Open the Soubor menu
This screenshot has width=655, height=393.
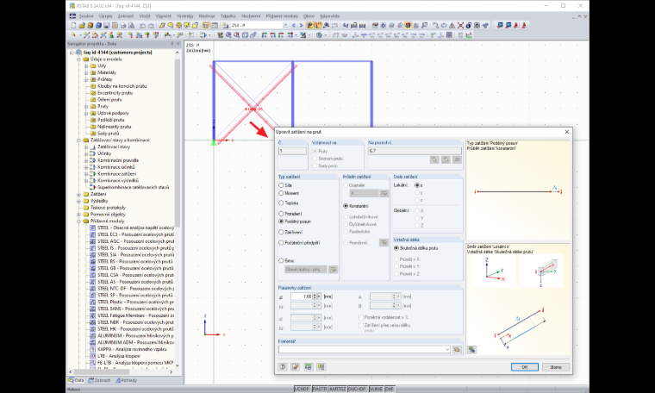tap(86, 16)
